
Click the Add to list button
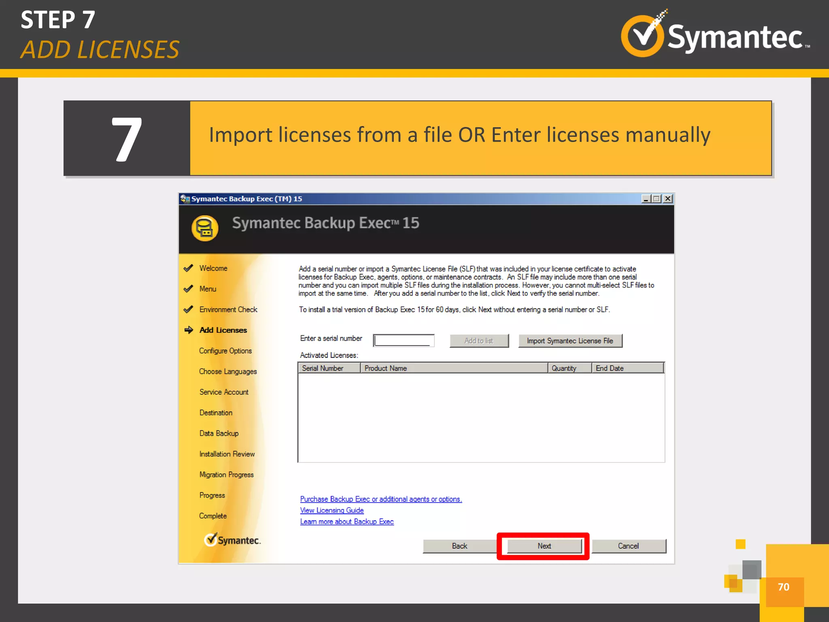point(479,341)
